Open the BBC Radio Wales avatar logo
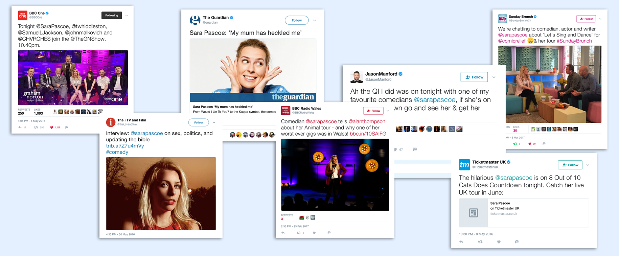Viewport: 619px width, 256px height. (285, 110)
